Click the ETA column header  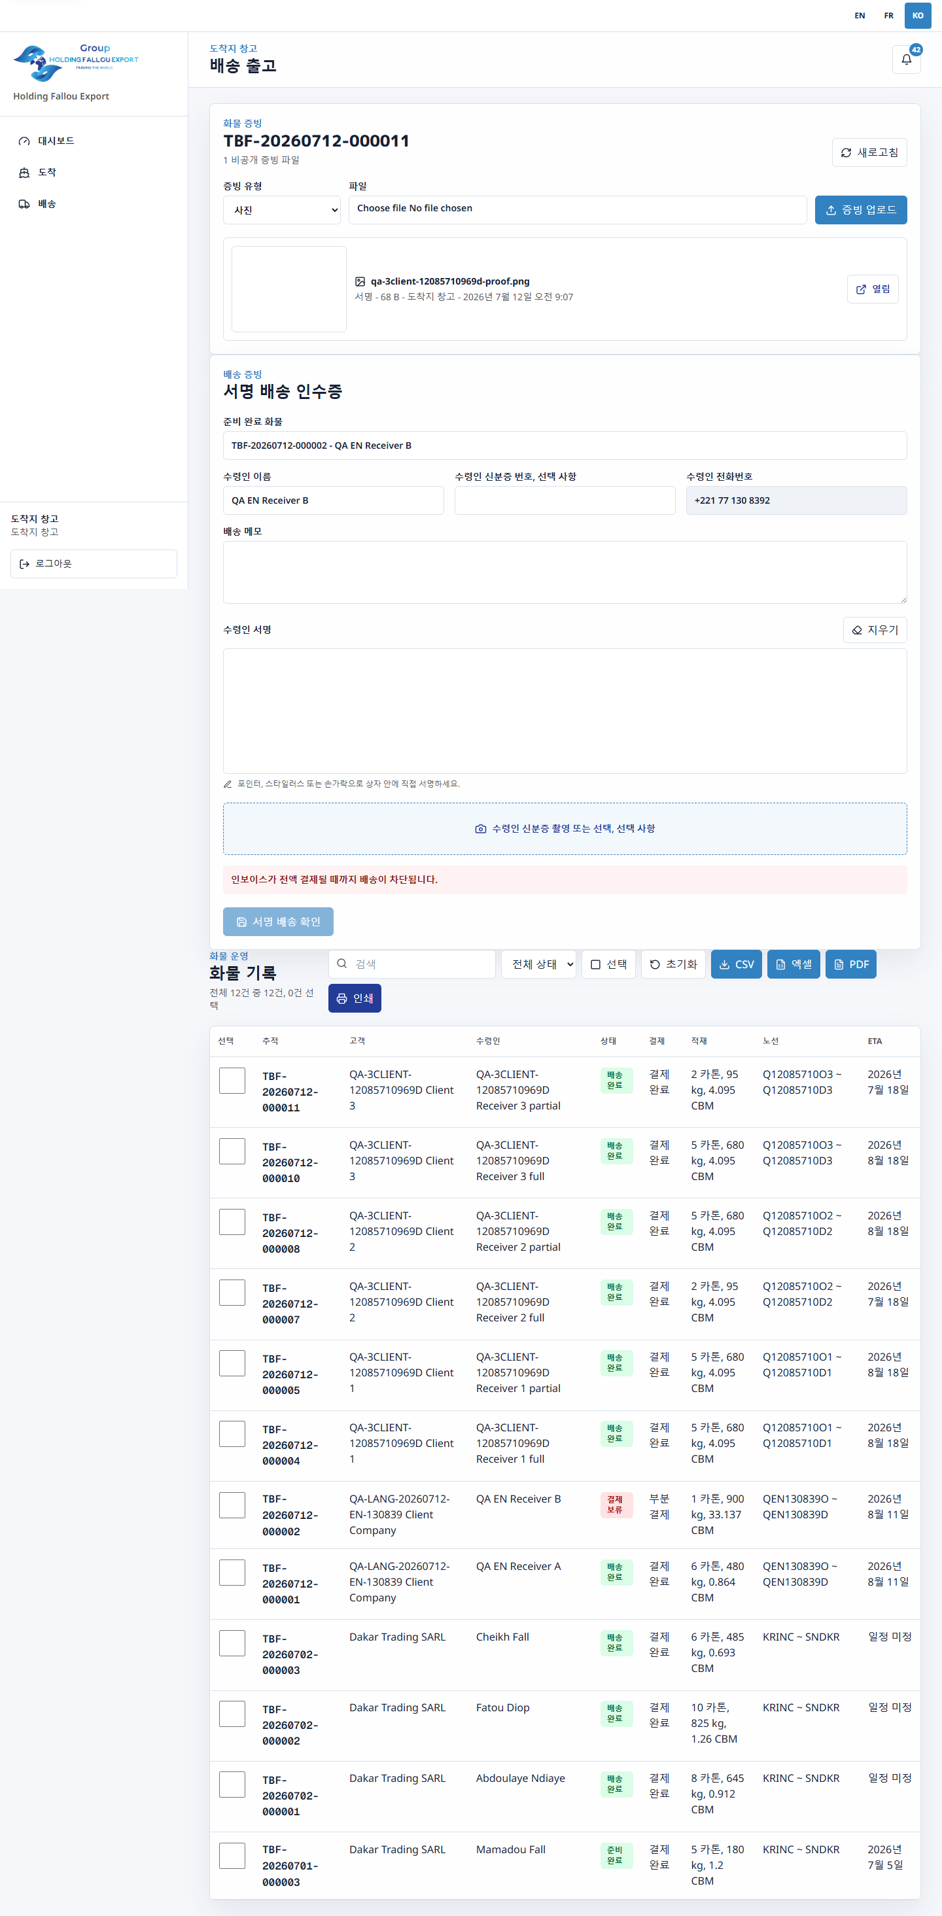pyautogui.click(x=874, y=1041)
